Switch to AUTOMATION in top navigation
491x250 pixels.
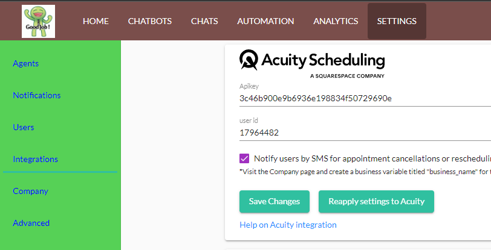point(265,21)
